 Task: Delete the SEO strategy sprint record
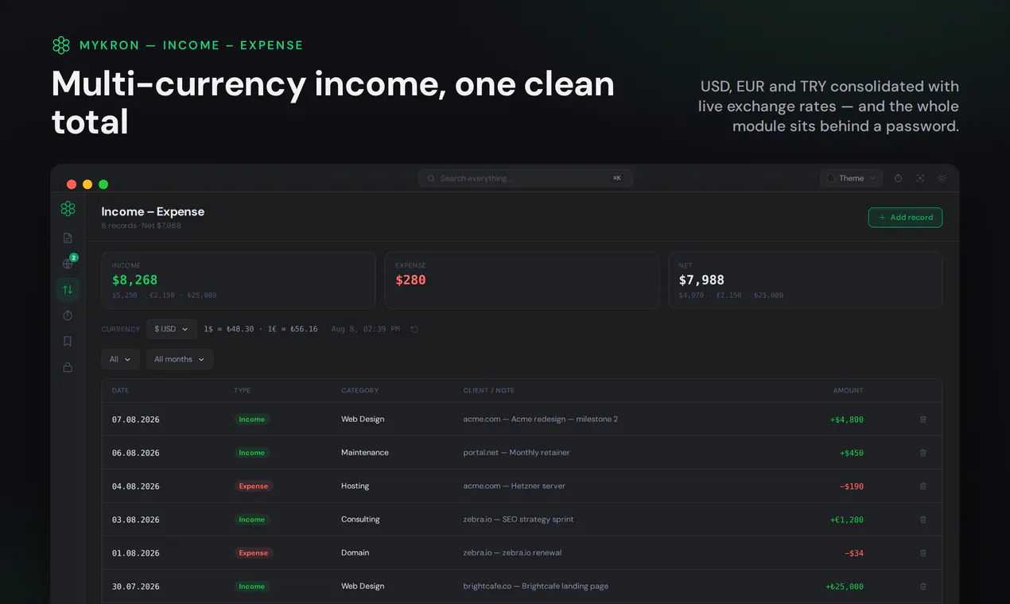point(923,519)
